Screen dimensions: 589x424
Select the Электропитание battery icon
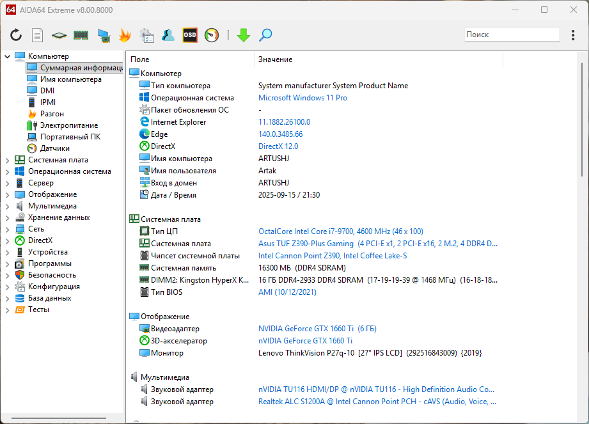coord(32,125)
